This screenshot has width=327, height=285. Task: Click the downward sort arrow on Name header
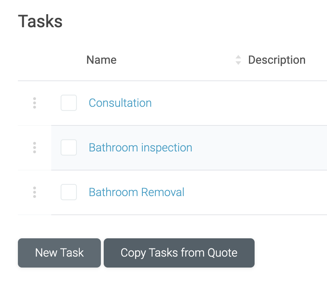(x=238, y=62)
